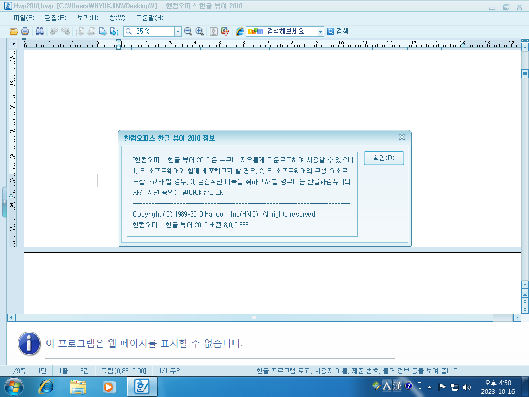
Task: Click the zoom out magnifier icon
Action: (x=188, y=32)
